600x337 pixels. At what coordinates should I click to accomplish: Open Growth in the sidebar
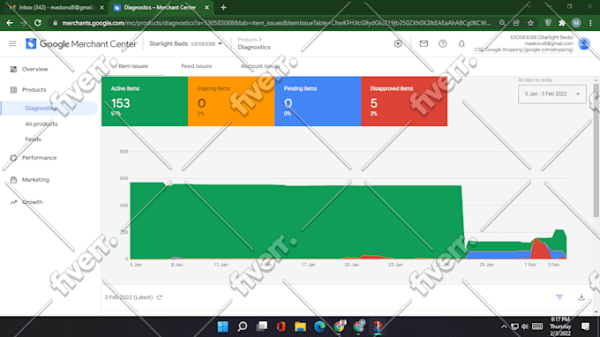32,202
